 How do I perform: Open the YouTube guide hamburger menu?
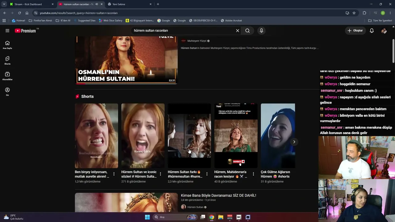7,31
